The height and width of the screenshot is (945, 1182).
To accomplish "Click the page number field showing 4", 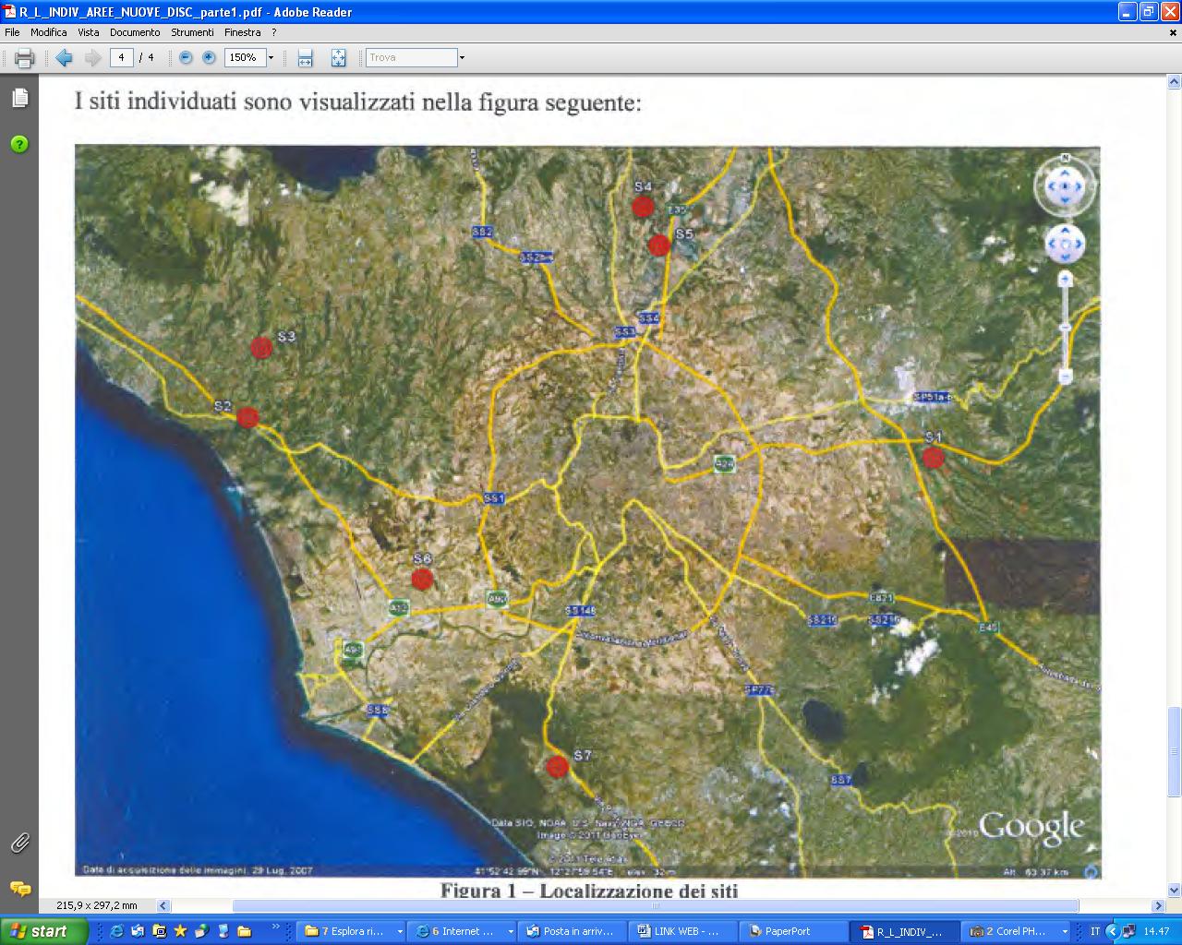I will [121, 57].
